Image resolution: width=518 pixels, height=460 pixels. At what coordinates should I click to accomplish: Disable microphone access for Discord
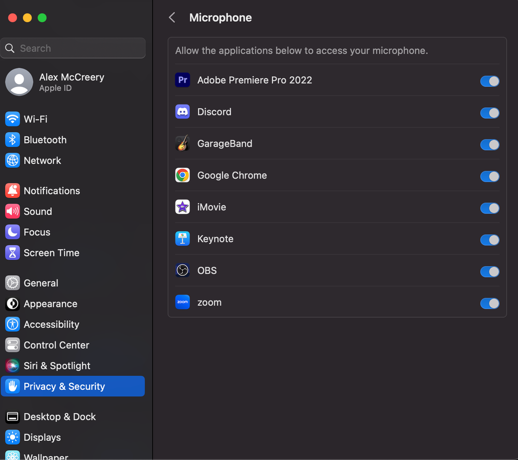click(489, 112)
